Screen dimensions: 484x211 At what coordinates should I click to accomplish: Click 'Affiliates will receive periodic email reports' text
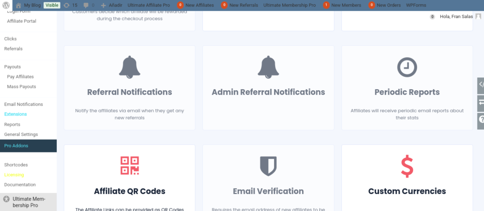point(407,114)
